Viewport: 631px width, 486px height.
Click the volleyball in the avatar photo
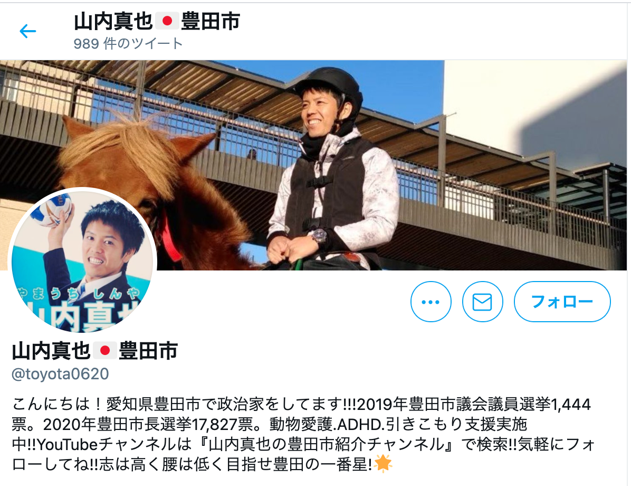[54, 210]
